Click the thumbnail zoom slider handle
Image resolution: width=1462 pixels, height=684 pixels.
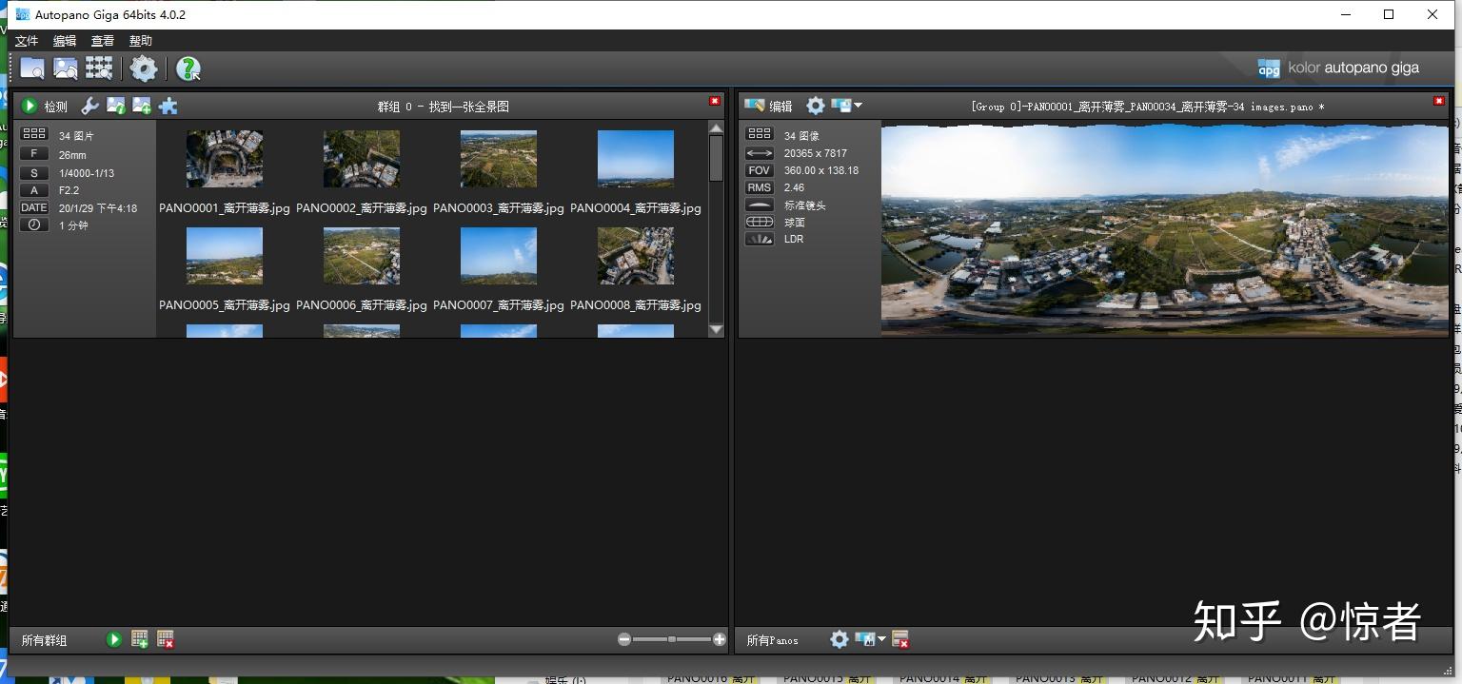tap(672, 639)
